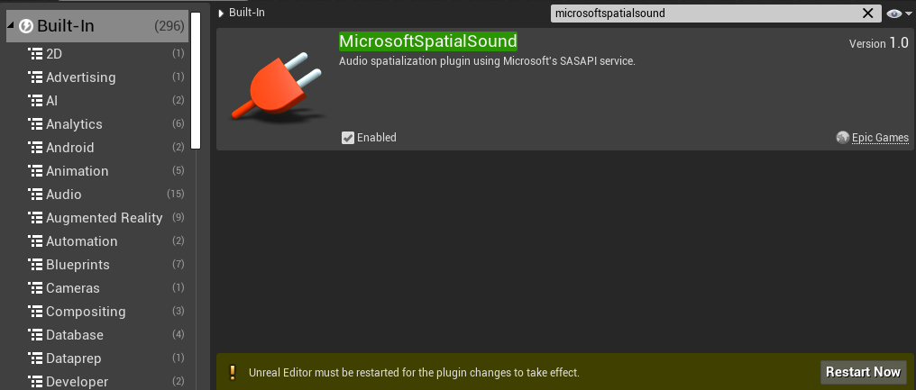916x390 pixels.
Task: Click the category list vertical scrollbar
Action: click(x=196, y=81)
